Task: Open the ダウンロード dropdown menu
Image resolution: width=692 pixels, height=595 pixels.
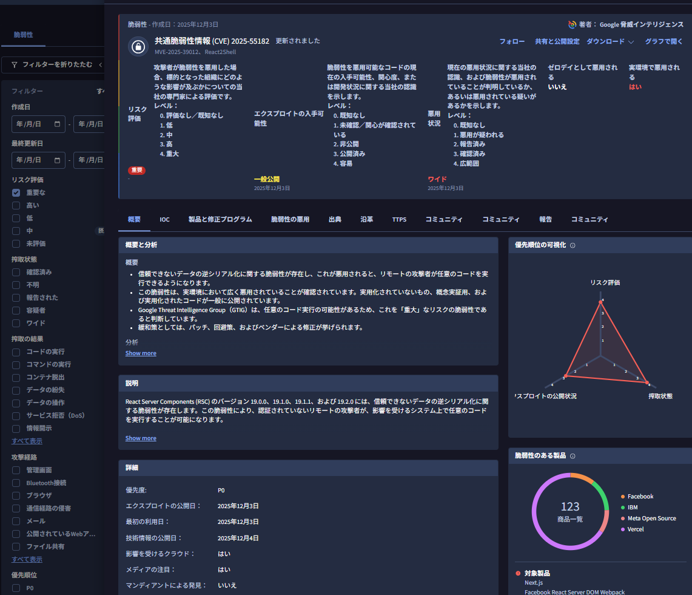Action: point(610,42)
